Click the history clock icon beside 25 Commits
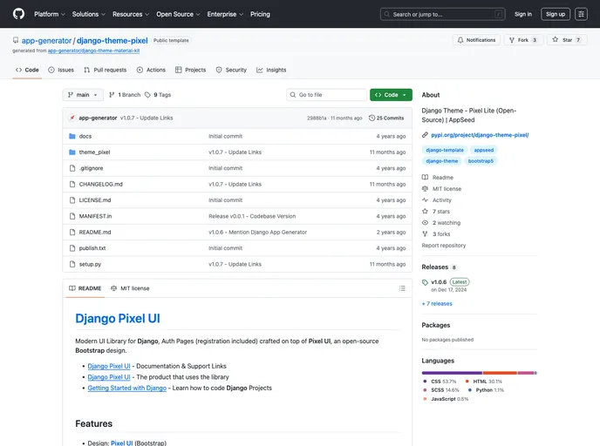 coord(372,118)
